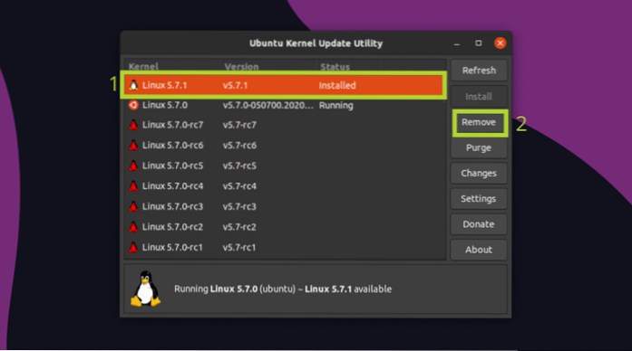Click the Ubuntu logo icon beside Linux 5.7.0
Image resolution: width=632 pixels, height=351 pixels.
click(133, 105)
